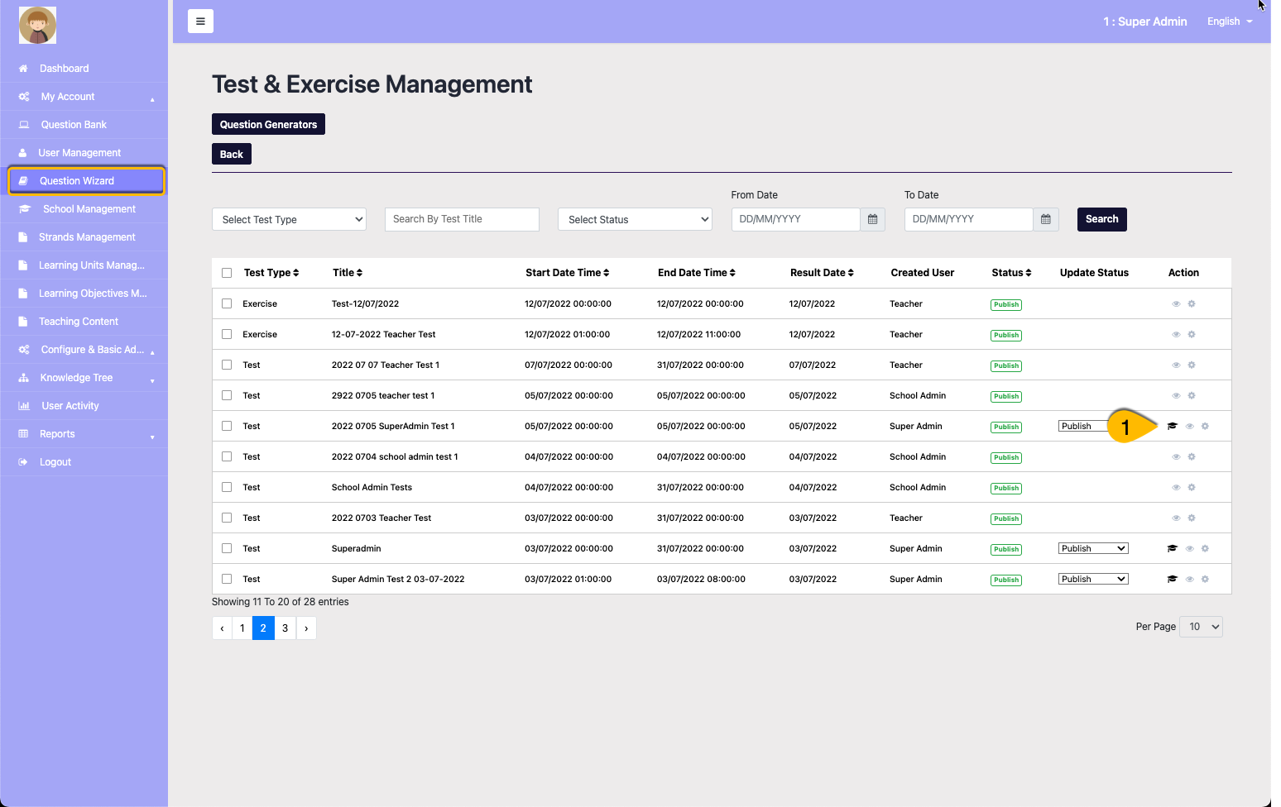Viewport: 1281px width, 807px height.
Task: Open Update Status dropdown for Super Admin Test 2 03-07-2022
Action: coord(1093,580)
